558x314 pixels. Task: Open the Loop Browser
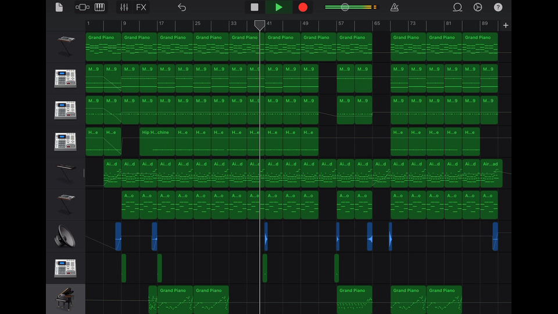coord(457,8)
